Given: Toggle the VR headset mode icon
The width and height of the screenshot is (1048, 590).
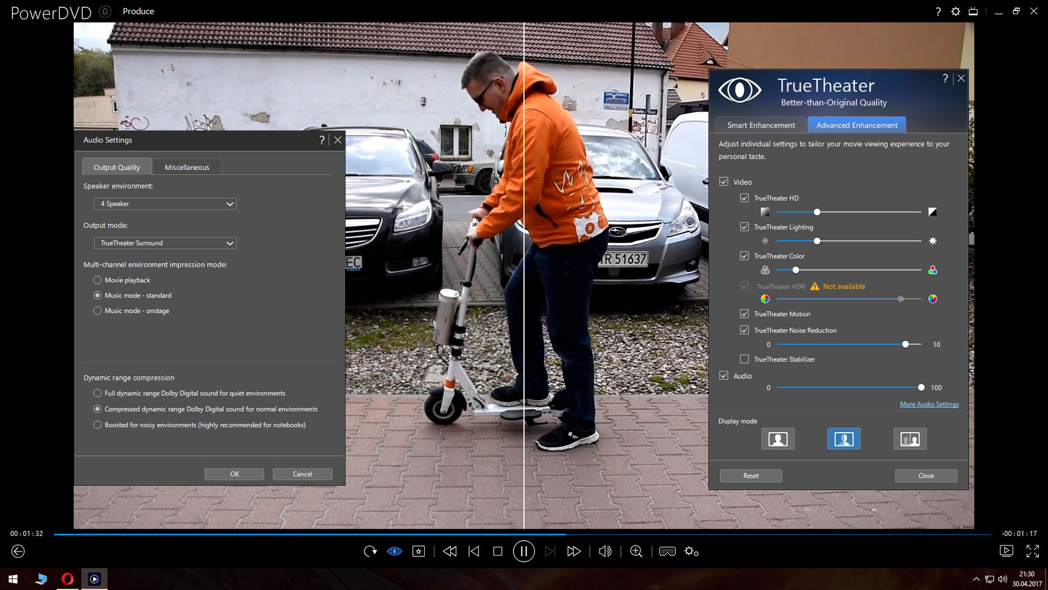Looking at the screenshot, I should pos(667,551).
